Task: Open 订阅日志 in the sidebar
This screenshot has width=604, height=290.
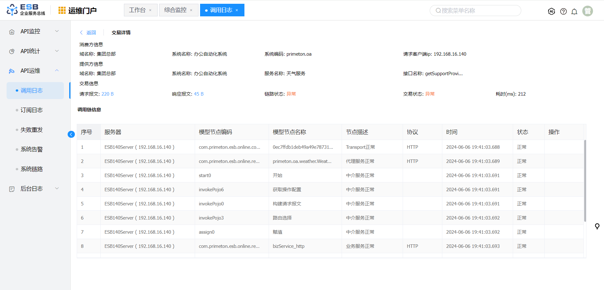Action: pos(31,110)
